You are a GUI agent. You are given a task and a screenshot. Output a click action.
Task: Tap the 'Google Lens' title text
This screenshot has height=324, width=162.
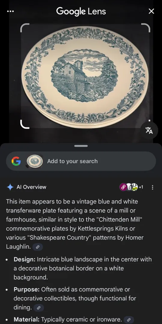coord(81,11)
